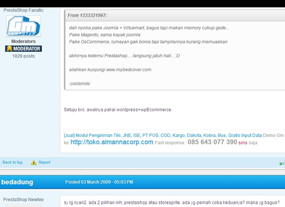This screenshot has height=207, width=285.
Task: Click 'Setuju bro. awalnya pakai wordpress+wpEcommerce.' reply text
Action: click(118, 110)
